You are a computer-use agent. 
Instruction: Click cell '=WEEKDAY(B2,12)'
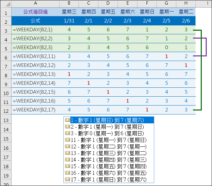click(35, 65)
